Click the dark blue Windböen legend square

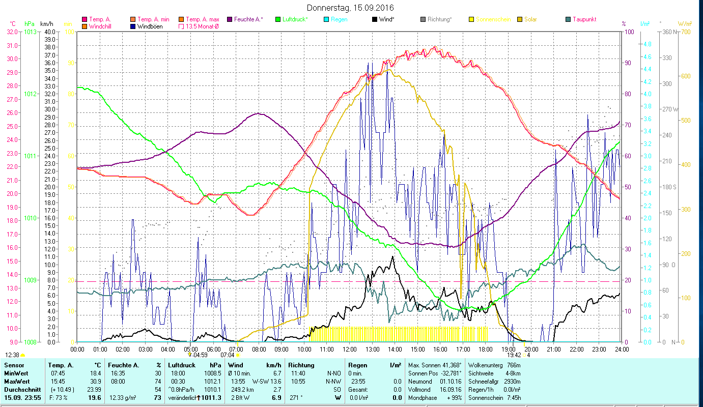coord(133,26)
